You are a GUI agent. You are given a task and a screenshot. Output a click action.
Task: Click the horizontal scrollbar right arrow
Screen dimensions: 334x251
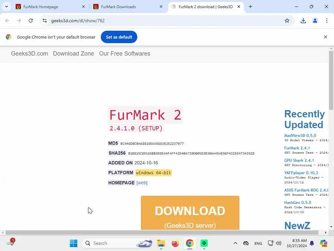tap(326, 232)
